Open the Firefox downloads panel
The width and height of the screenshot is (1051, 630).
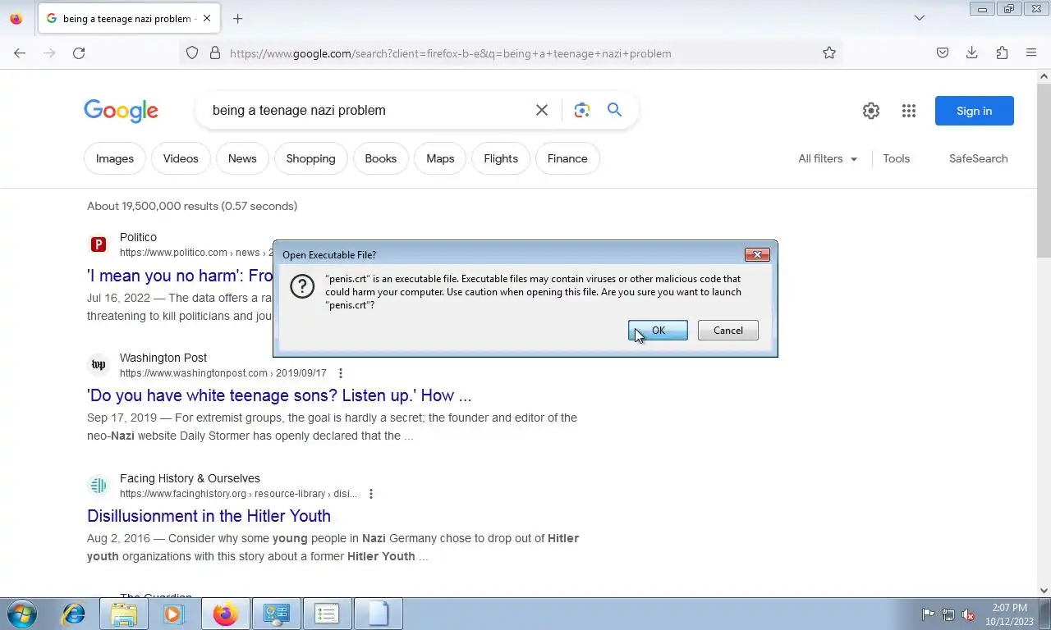pyautogui.click(x=972, y=53)
